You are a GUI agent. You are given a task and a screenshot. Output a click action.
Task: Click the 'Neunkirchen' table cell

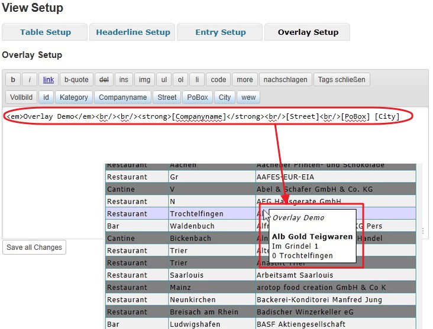[212, 299]
